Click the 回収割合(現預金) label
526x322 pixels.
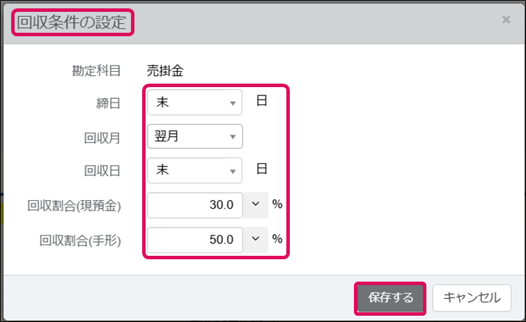click(x=74, y=206)
